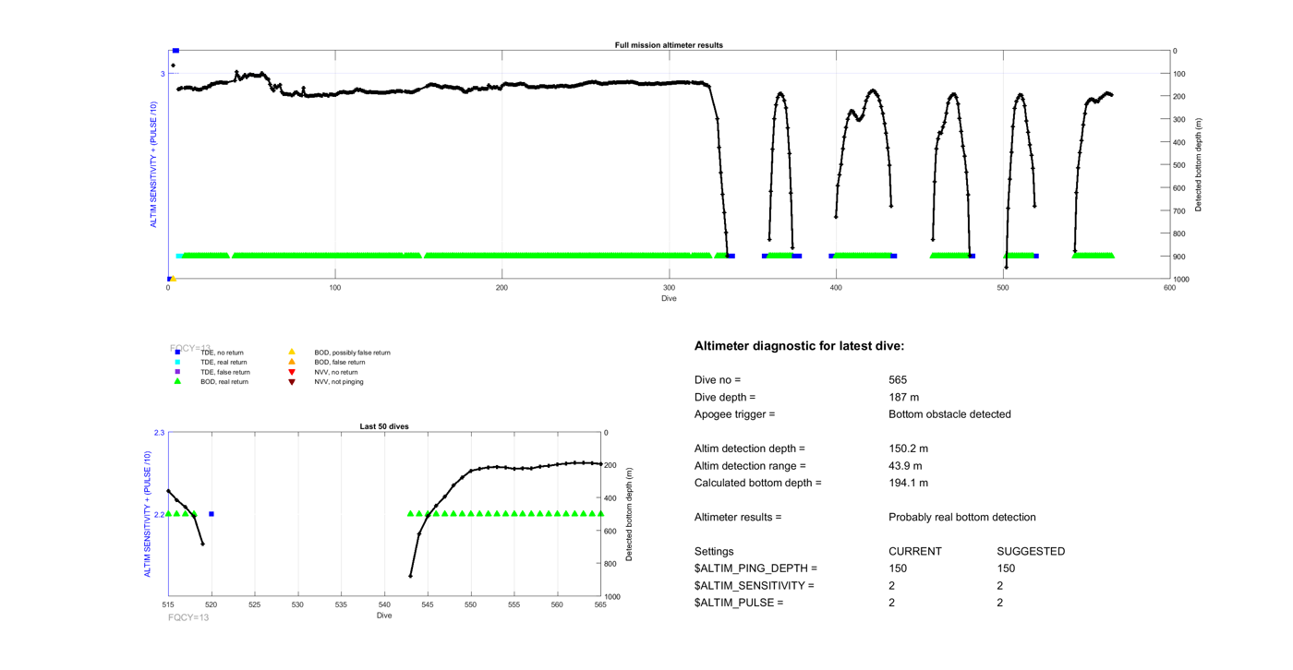
Task: Click the 'Probably real bottom detection' result
Action: coord(962,517)
